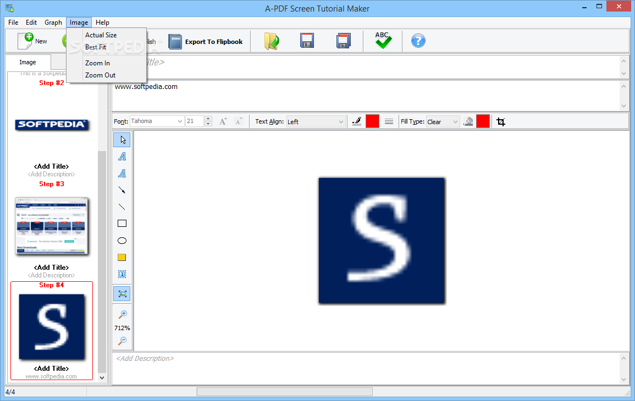Select the perspective text callout tool
Viewport: 635px width, 401px height.
point(122,174)
